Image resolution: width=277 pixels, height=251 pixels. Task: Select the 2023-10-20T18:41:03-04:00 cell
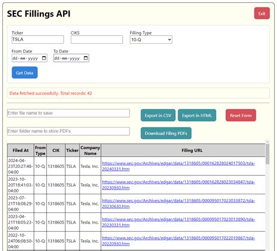point(20,185)
